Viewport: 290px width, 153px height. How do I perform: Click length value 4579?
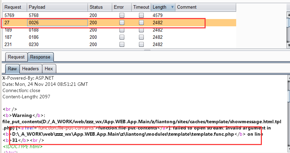pos(158,15)
